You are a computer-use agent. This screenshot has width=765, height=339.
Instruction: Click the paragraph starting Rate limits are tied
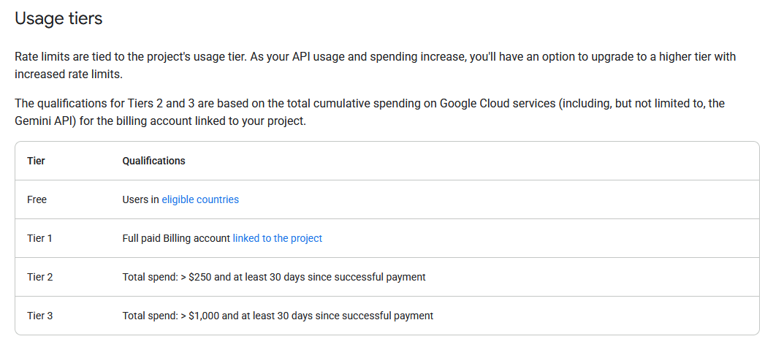[x=375, y=66]
